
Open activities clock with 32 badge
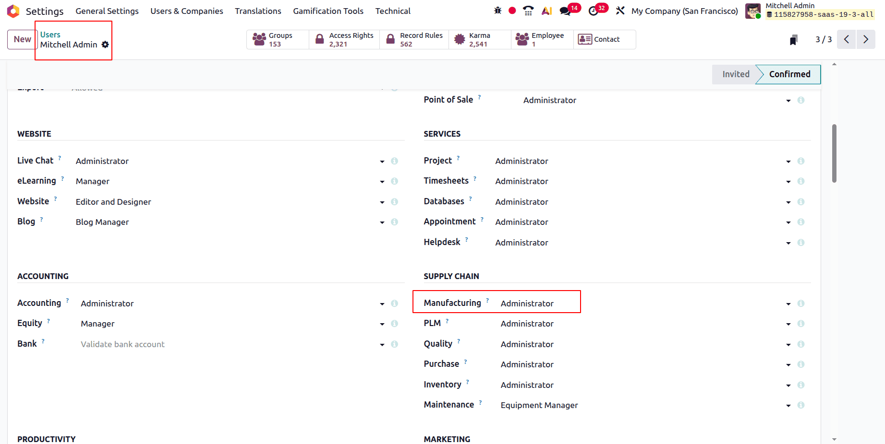pos(598,10)
